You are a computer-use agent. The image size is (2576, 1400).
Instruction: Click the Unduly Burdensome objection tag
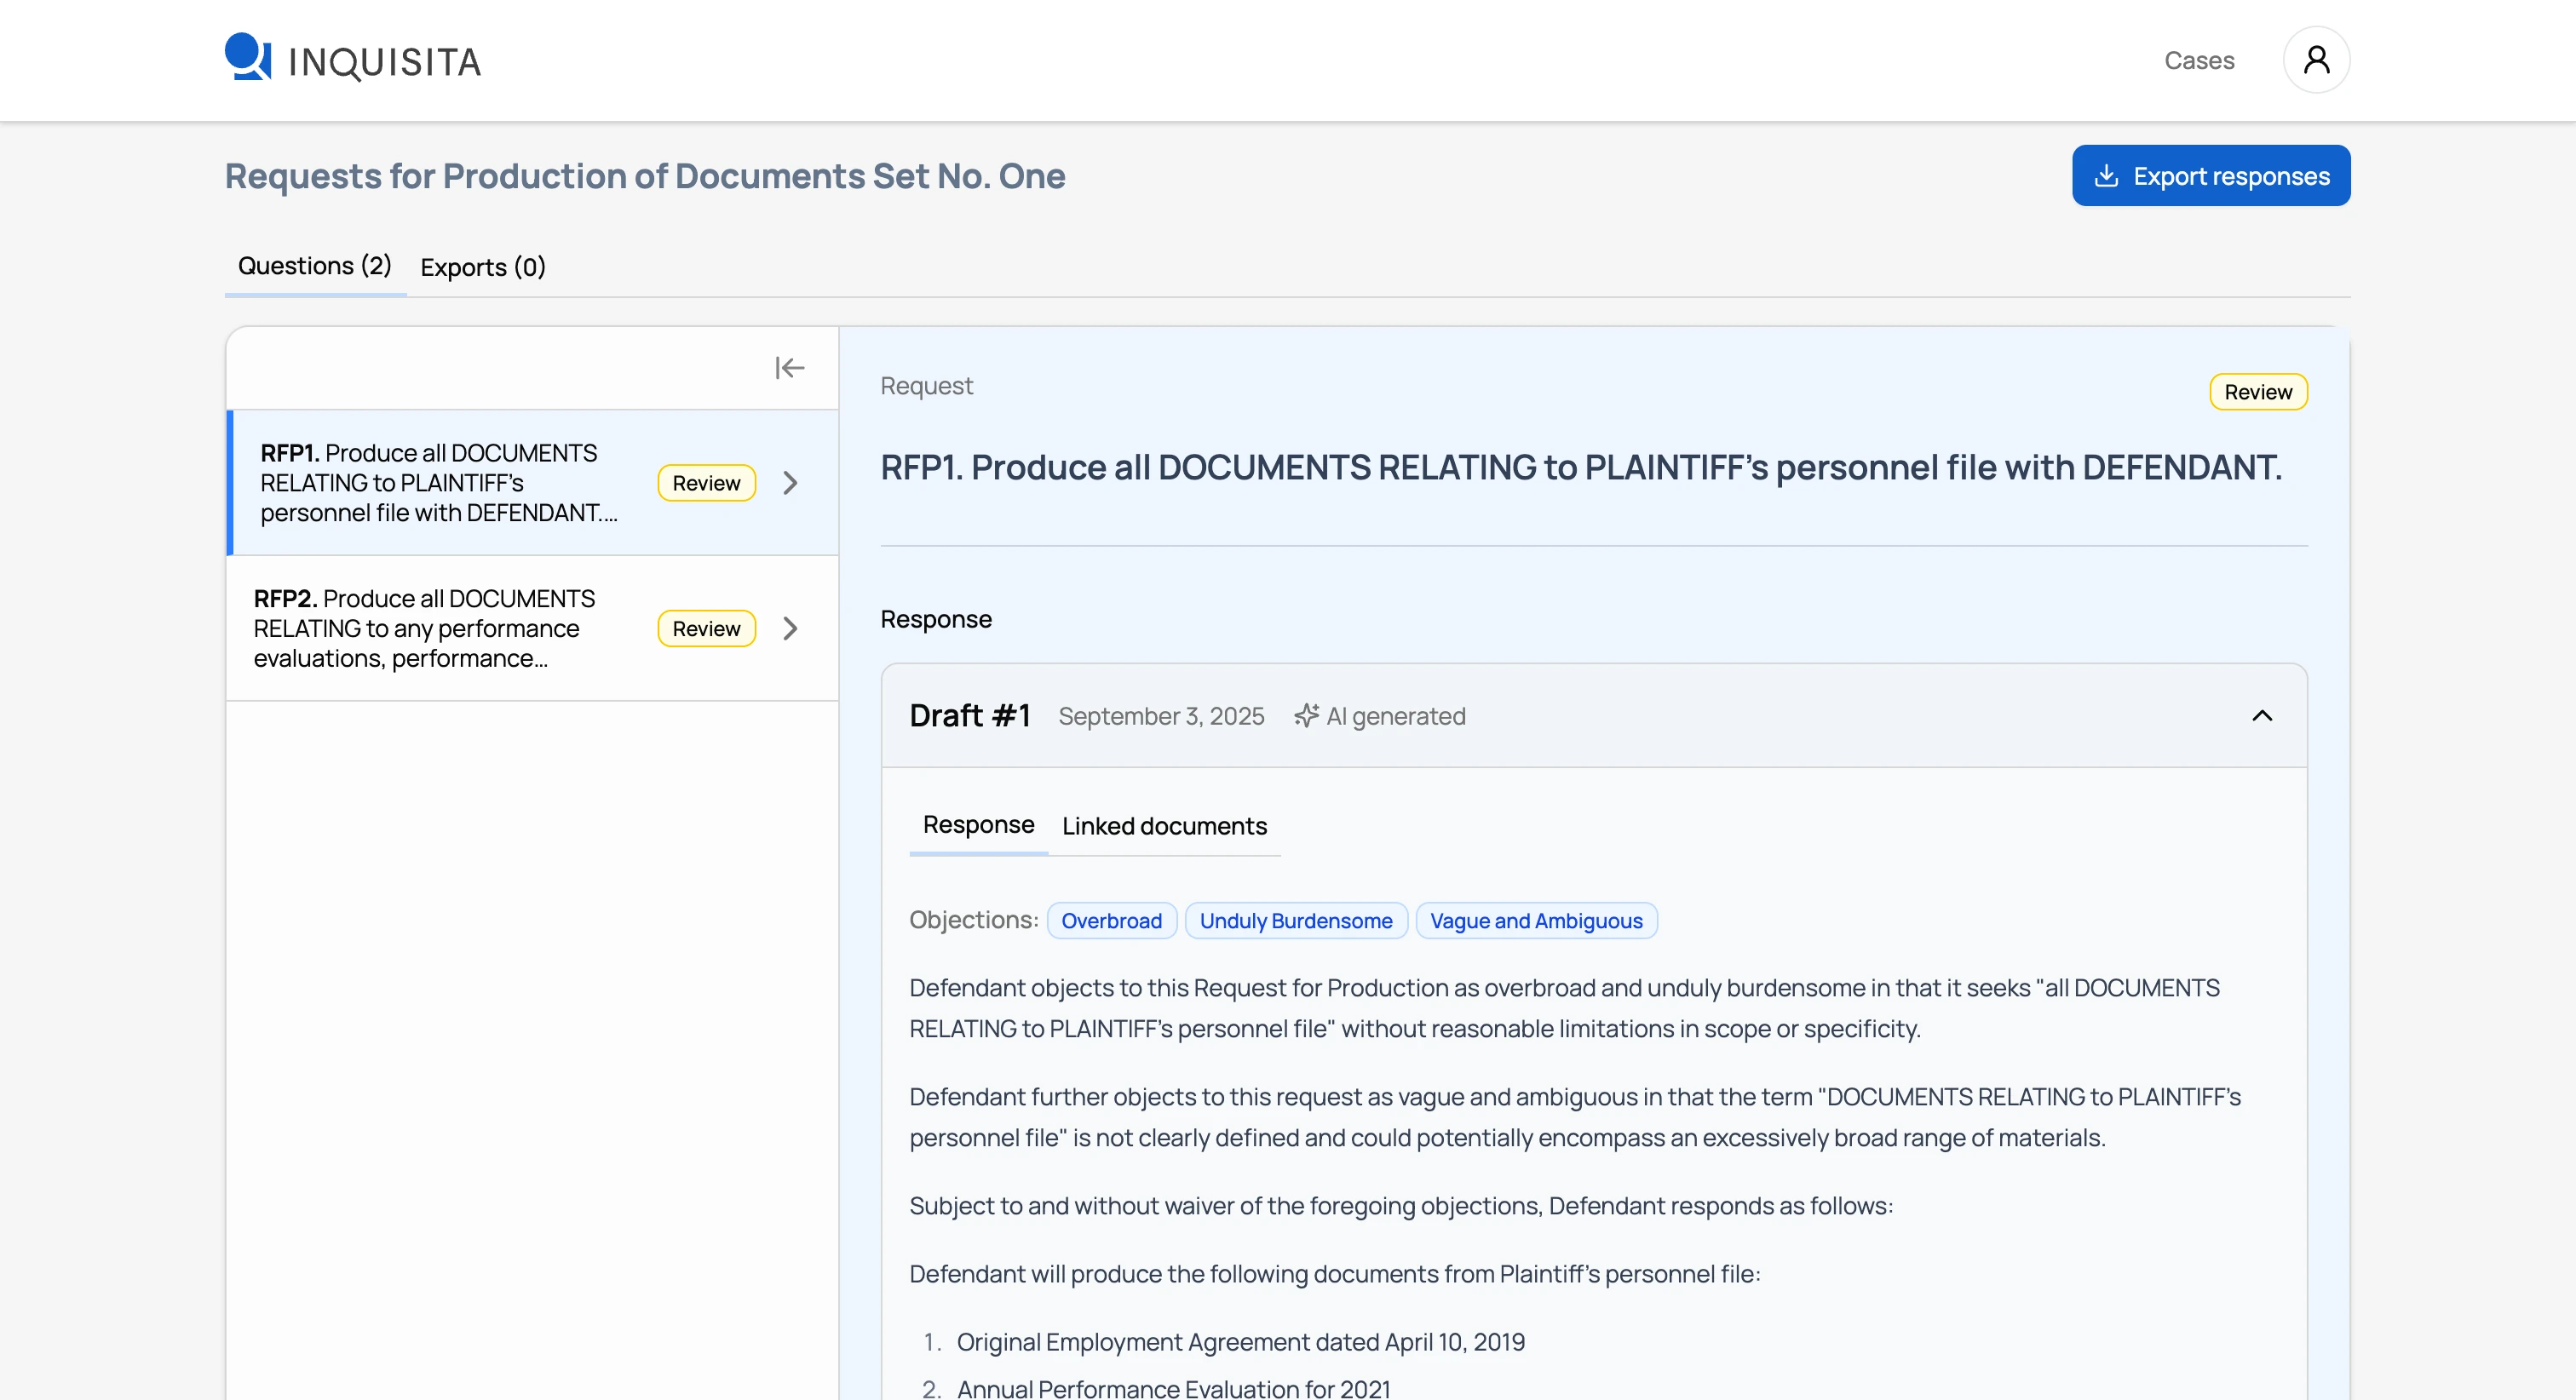tap(1295, 921)
